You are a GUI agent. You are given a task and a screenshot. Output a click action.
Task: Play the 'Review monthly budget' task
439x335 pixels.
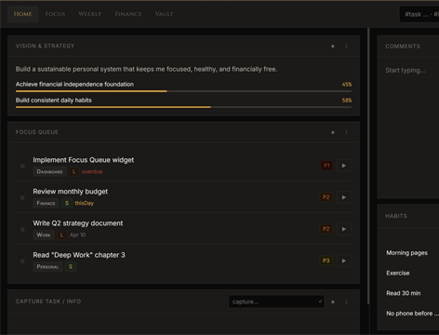[x=344, y=197]
